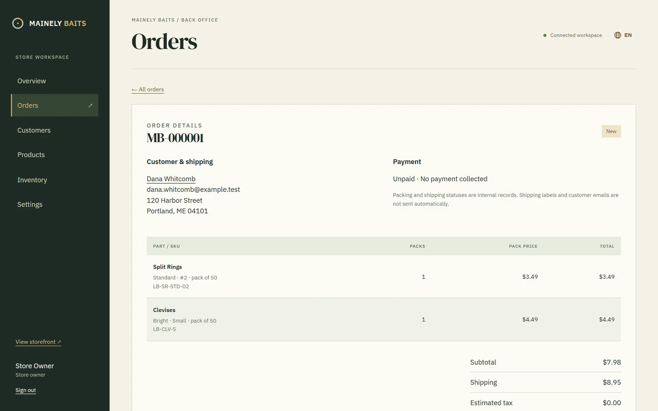The width and height of the screenshot is (658, 411).
Task: Click the Connected workspace status text
Action: pos(576,35)
